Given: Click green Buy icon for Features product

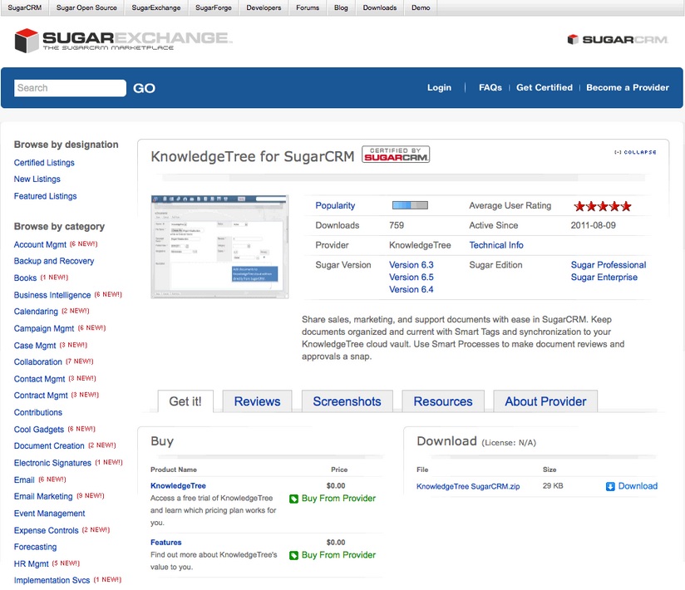Looking at the screenshot, I should pyautogui.click(x=293, y=555).
